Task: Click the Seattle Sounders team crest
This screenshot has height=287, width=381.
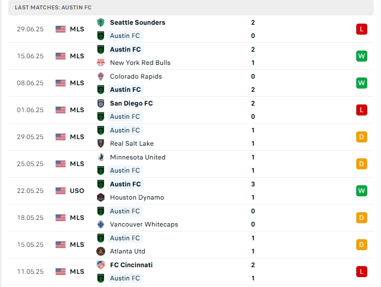Action: pos(101,23)
